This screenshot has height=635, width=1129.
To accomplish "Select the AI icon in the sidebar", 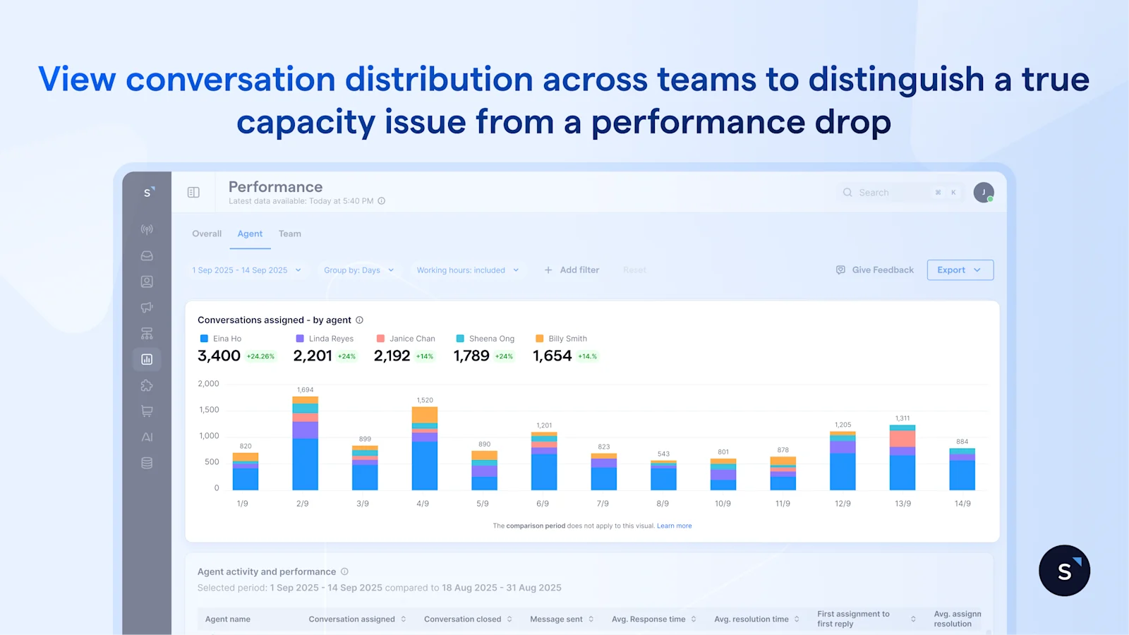I will point(147,436).
